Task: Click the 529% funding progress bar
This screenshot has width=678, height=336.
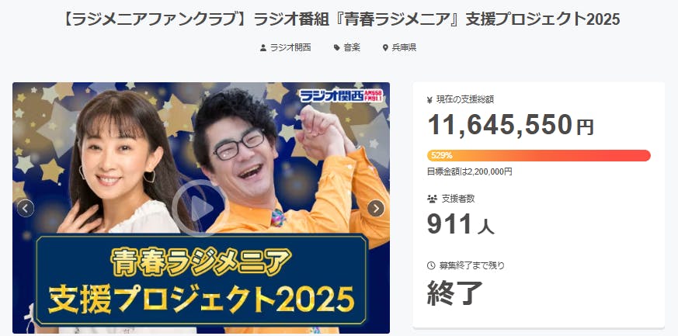Action: click(x=539, y=155)
